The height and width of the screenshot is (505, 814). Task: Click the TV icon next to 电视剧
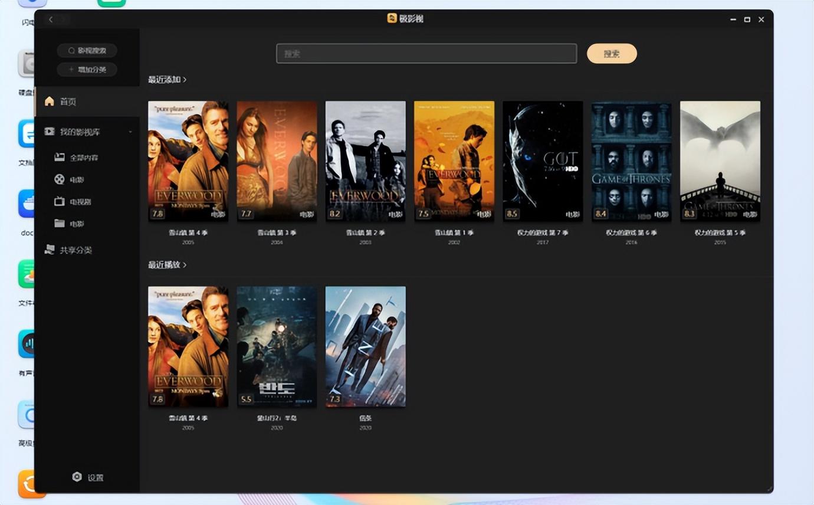click(x=59, y=201)
